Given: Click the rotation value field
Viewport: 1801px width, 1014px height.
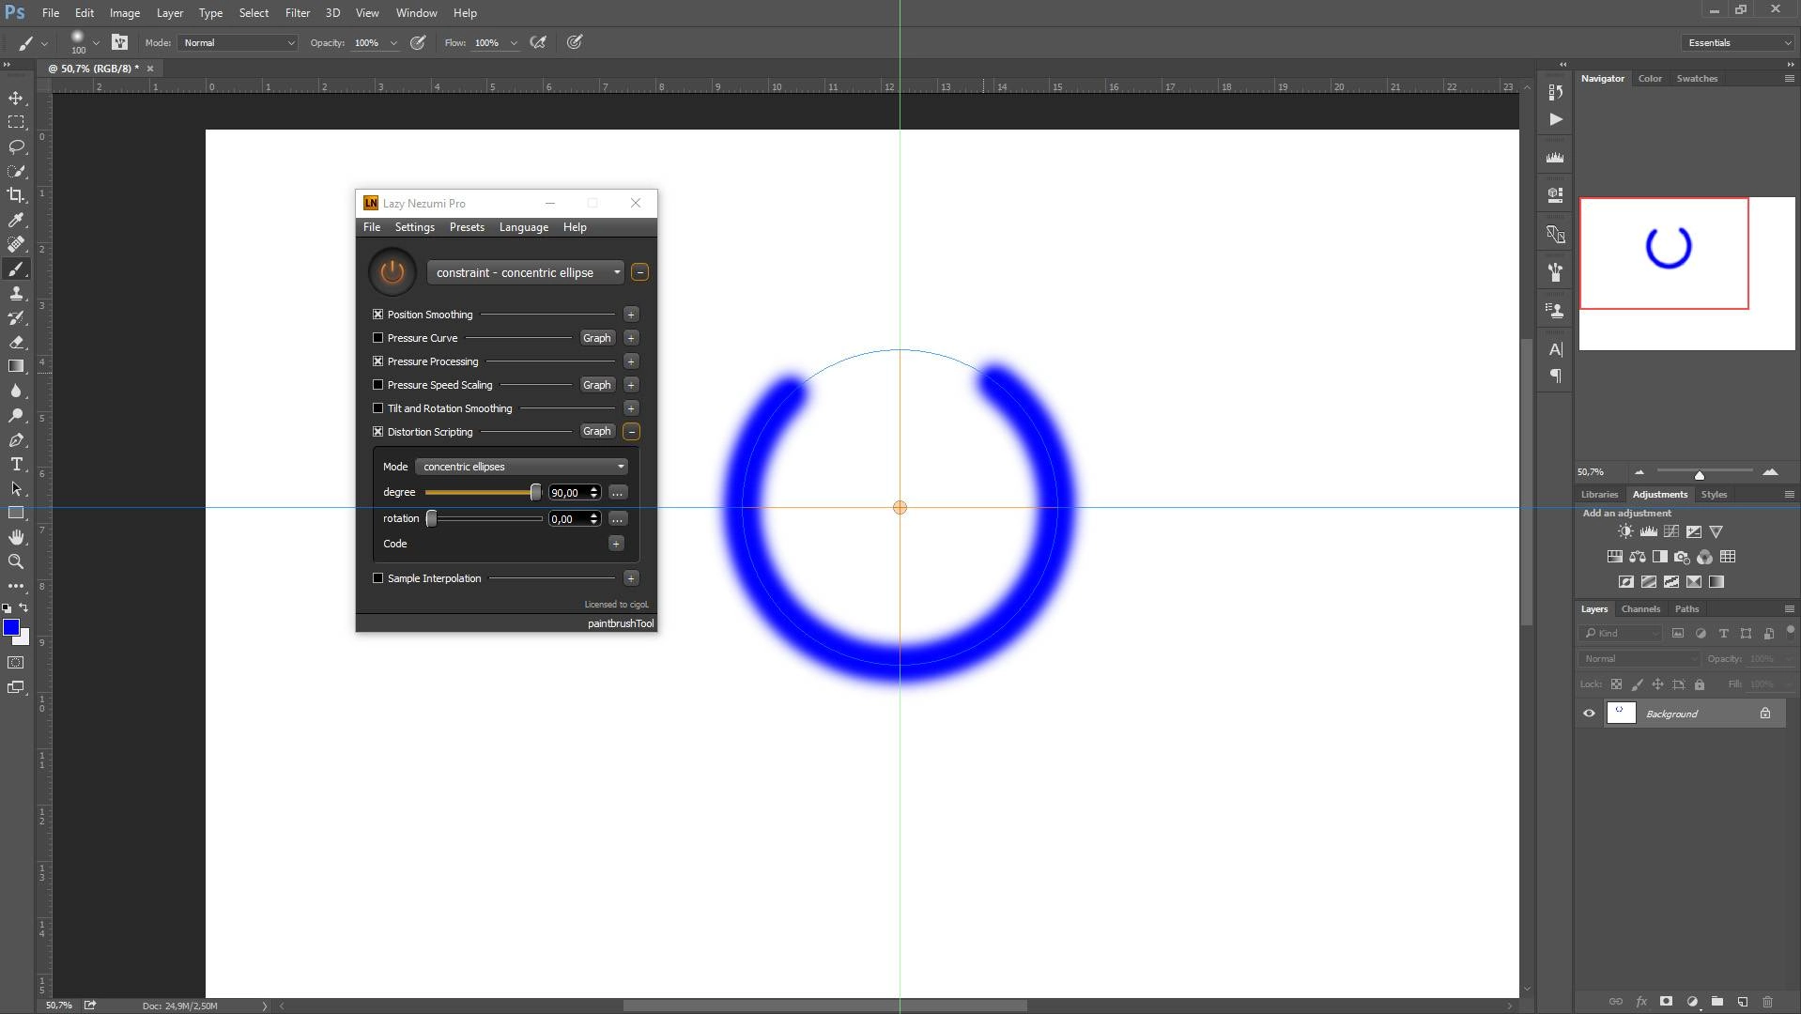Looking at the screenshot, I should [568, 519].
